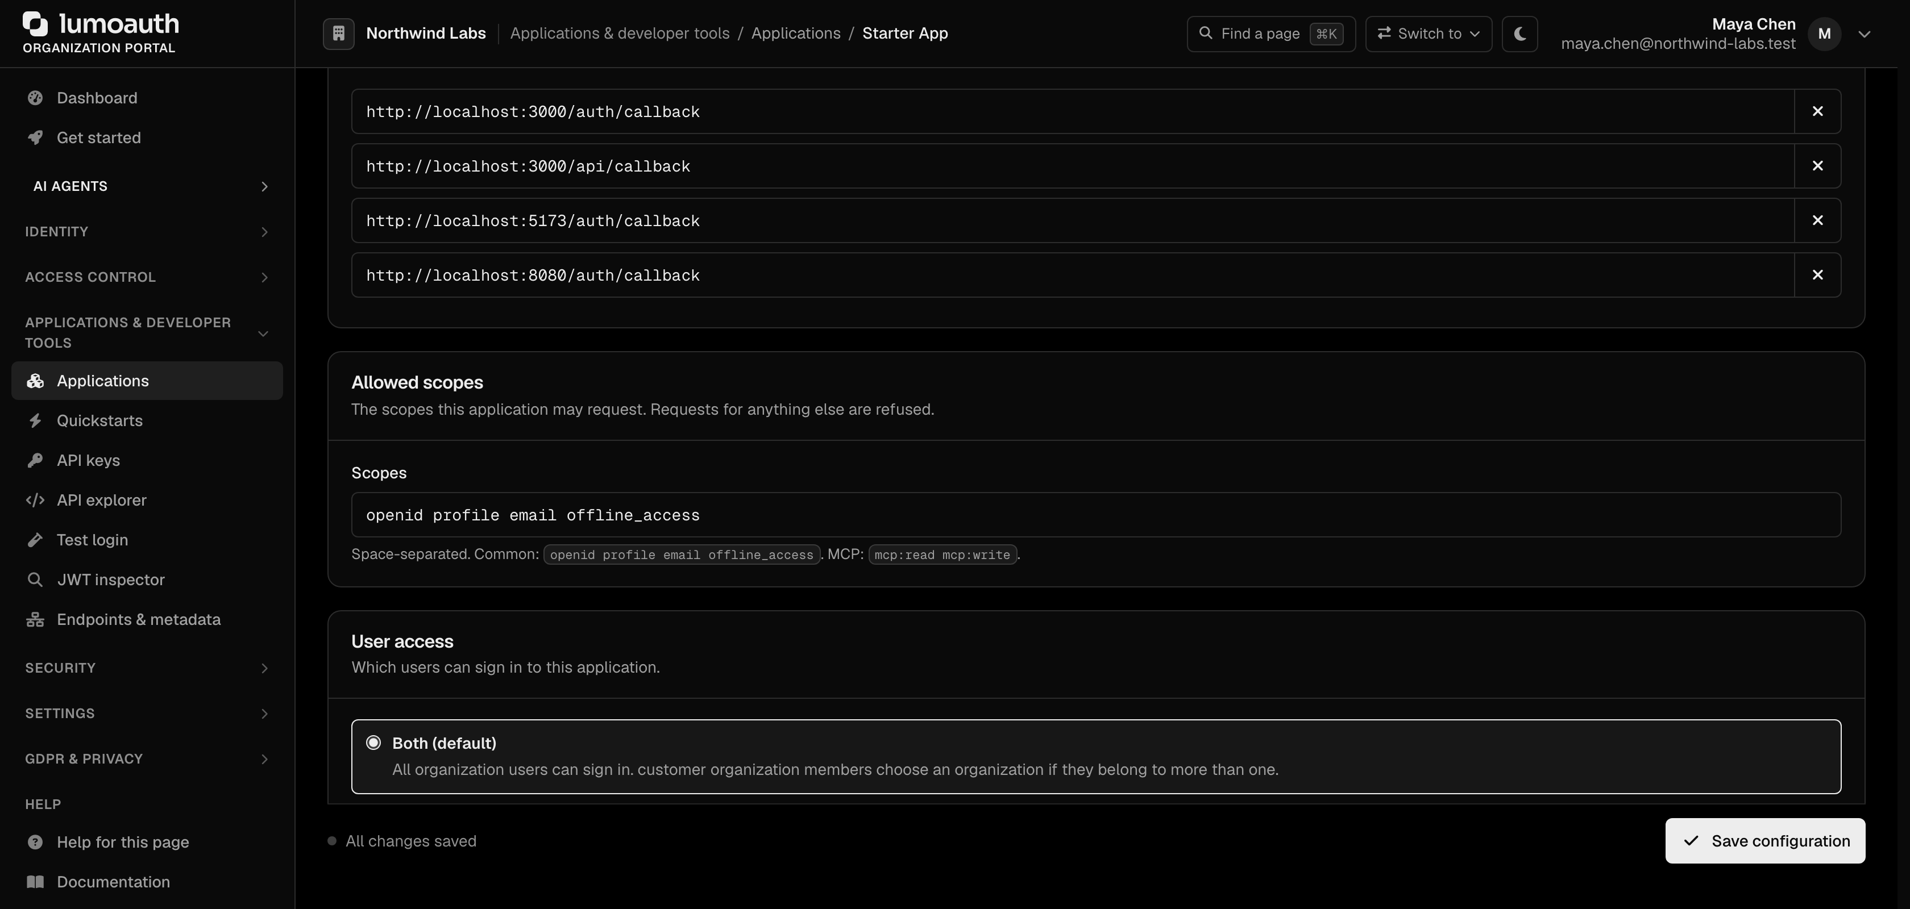Open Find a page search
This screenshot has width=1910, height=909.
1271,34
